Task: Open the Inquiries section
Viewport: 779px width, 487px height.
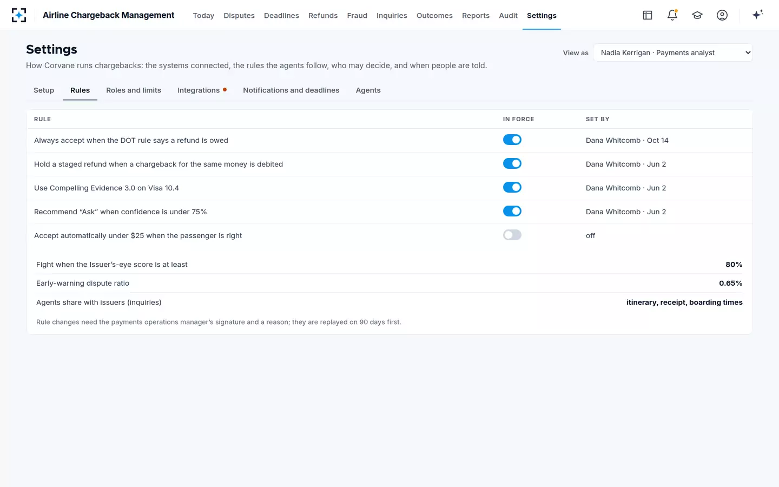Action: [x=392, y=16]
